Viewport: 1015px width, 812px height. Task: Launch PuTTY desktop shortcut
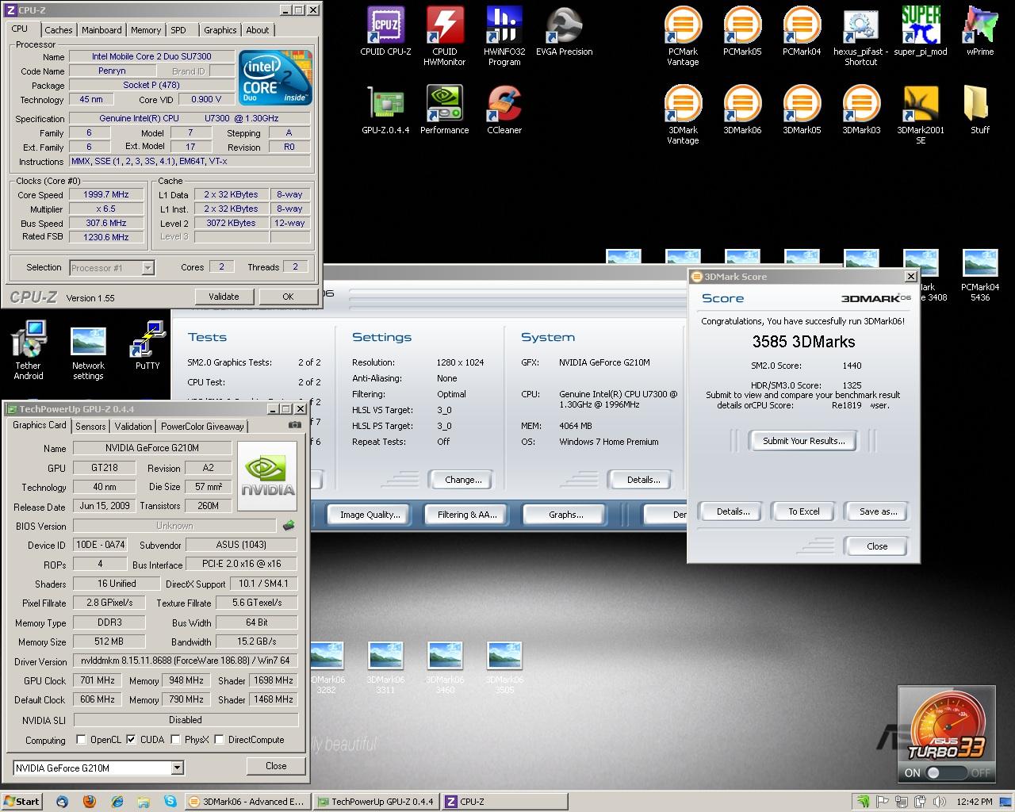tap(147, 346)
